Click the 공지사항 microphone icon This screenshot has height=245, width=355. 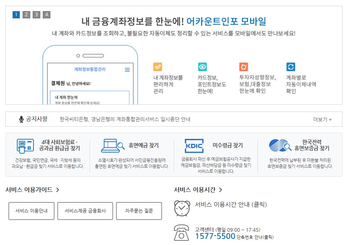click(x=21, y=119)
